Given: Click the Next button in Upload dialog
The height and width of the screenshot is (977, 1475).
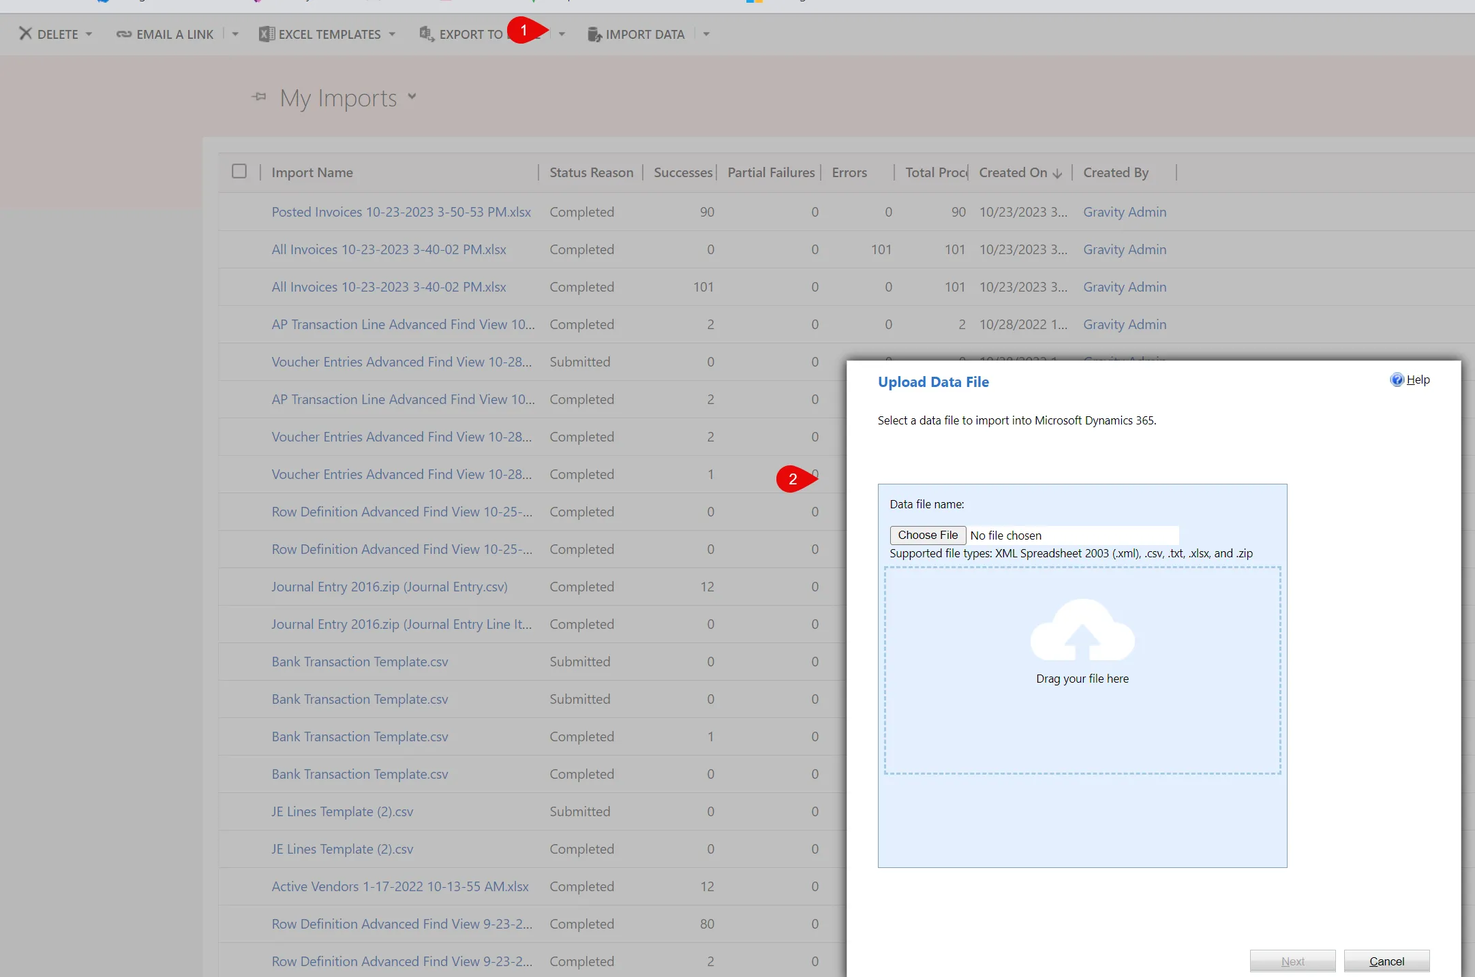Looking at the screenshot, I should point(1292,961).
